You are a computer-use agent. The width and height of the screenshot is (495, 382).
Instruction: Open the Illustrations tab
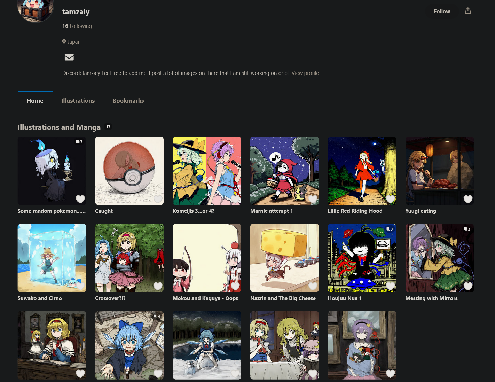78,101
